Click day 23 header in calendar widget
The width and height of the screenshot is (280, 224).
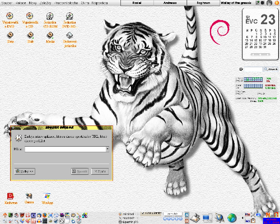pyautogui.click(x=268, y=20)
